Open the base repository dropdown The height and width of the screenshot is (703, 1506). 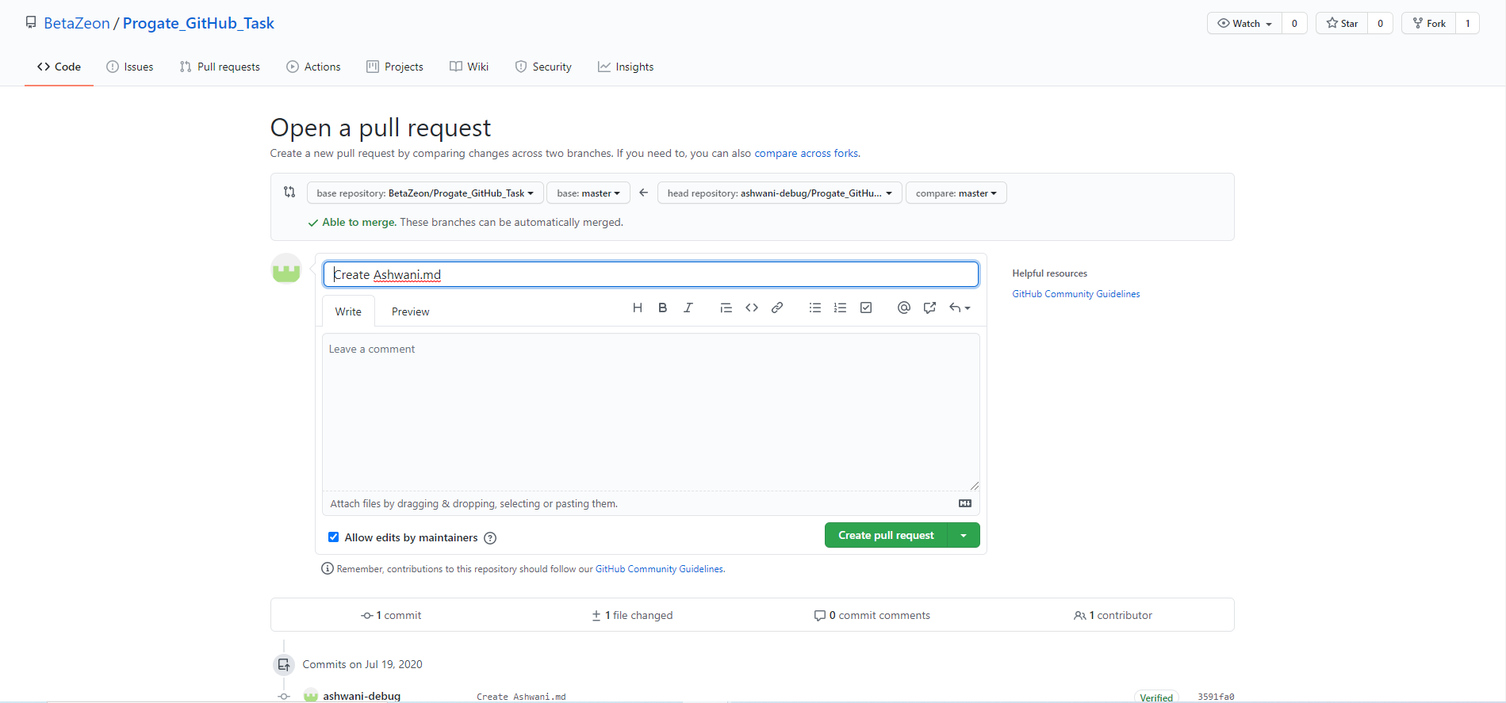424,193
